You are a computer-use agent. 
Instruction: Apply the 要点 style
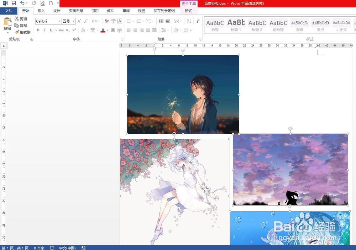(320, 25)
